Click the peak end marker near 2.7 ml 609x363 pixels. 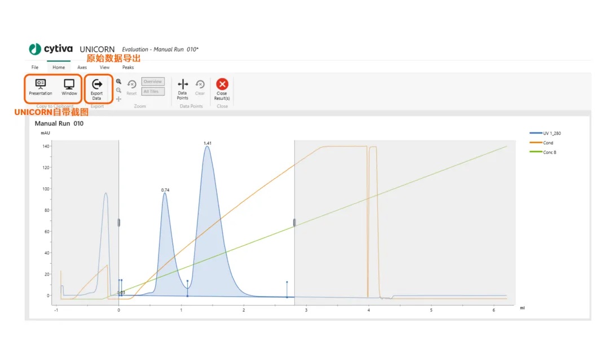click(287, 289)
